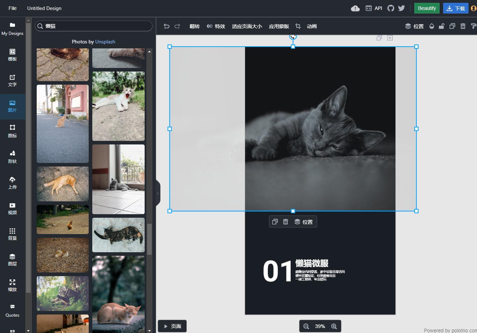Click the cloud save status icon
477x333 pixels.
click(355, 8)
